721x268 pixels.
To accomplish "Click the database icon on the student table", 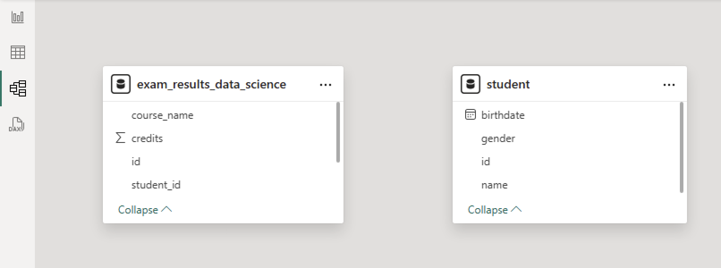I will [x=470, y=84].
